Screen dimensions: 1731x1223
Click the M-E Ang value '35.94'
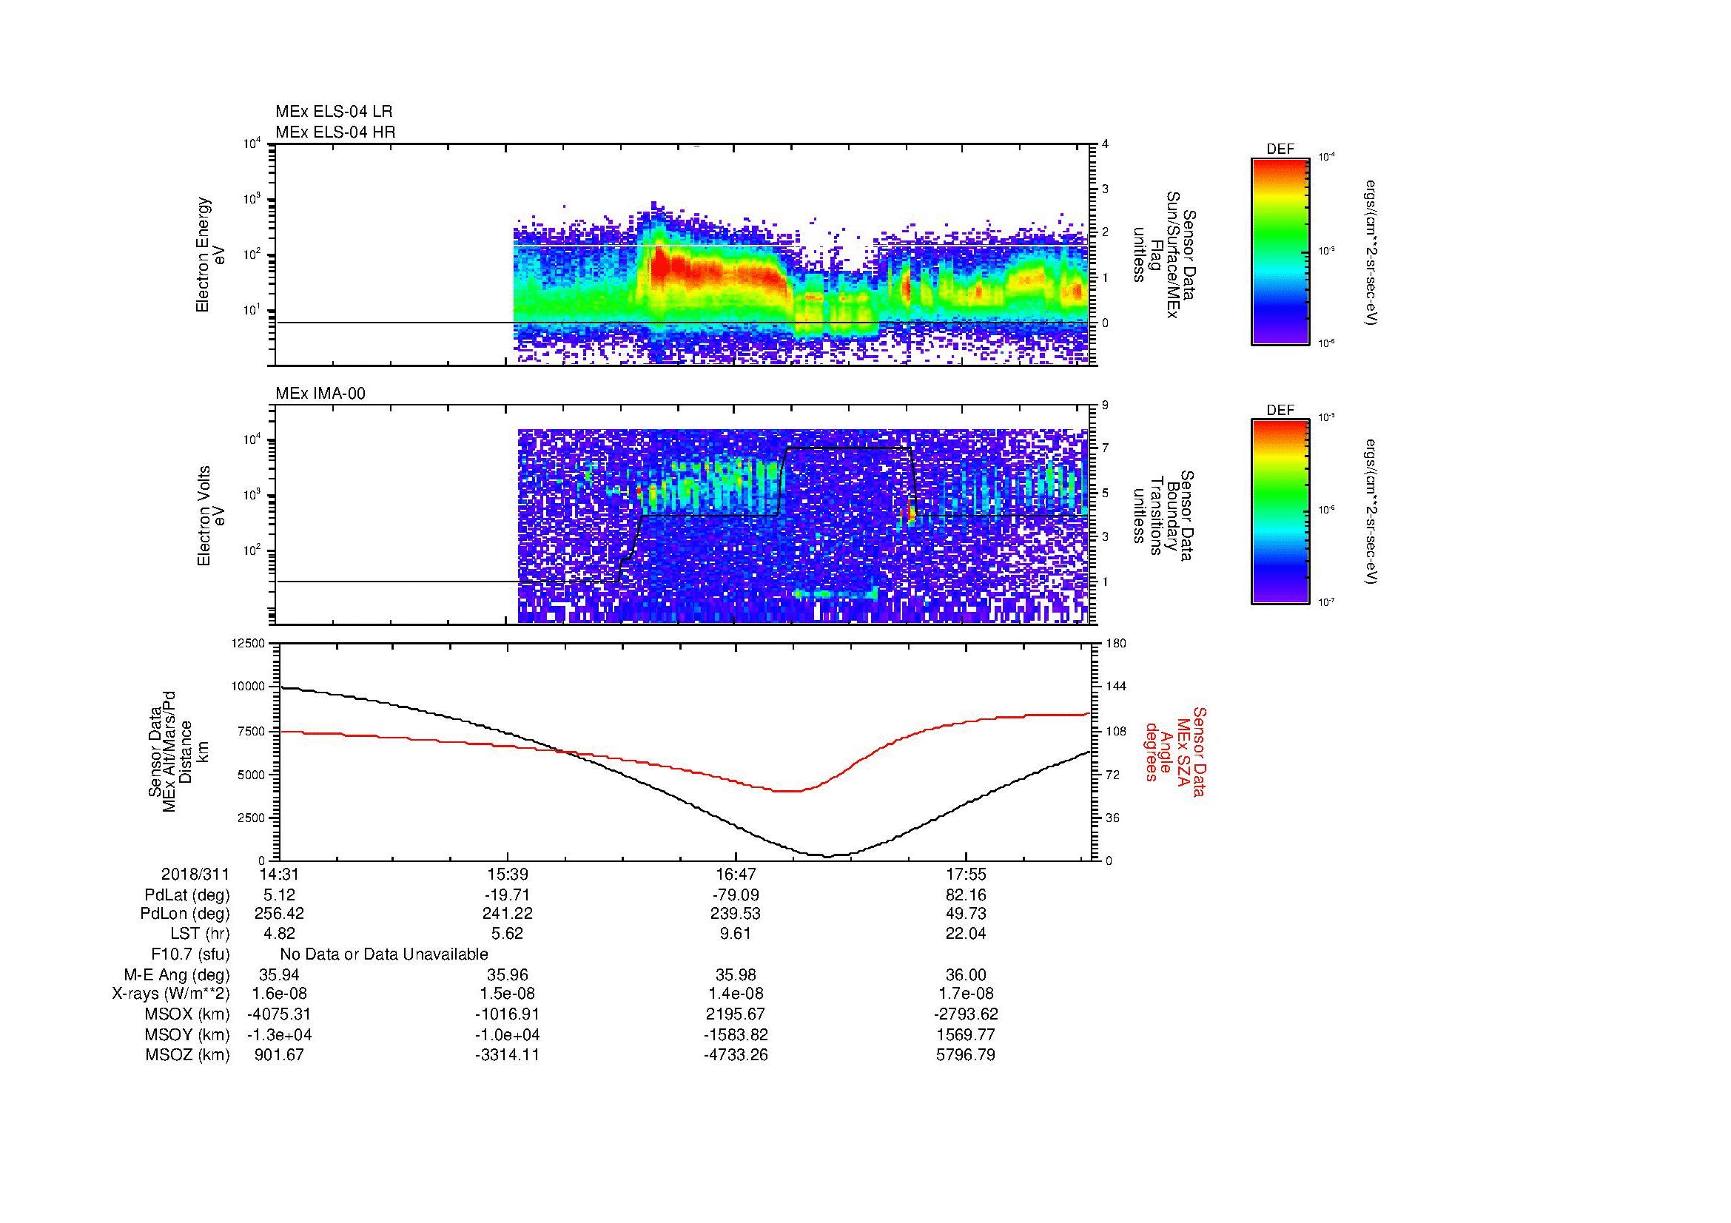click(x=278, y=975)
